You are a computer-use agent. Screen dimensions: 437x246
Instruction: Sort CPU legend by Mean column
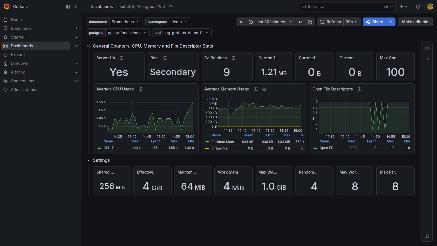[136, 141]
